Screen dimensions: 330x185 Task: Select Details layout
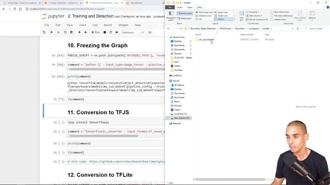coord(223,19)
